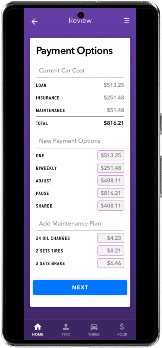Select the Home icon in bottom bar

pyautogui.click(x=38, y=327)
